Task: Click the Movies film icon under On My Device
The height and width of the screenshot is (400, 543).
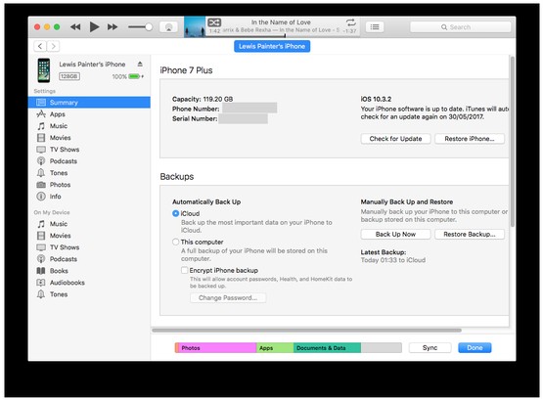Action: pyautogui.click(x=41, y=236)
